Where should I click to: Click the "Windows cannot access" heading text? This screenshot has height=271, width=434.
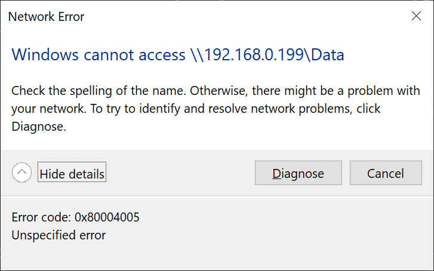click(99, 54)
